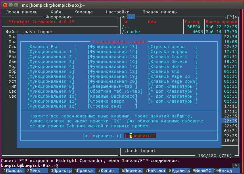
Task: Open the Файл menu
Action: point(56,12)
